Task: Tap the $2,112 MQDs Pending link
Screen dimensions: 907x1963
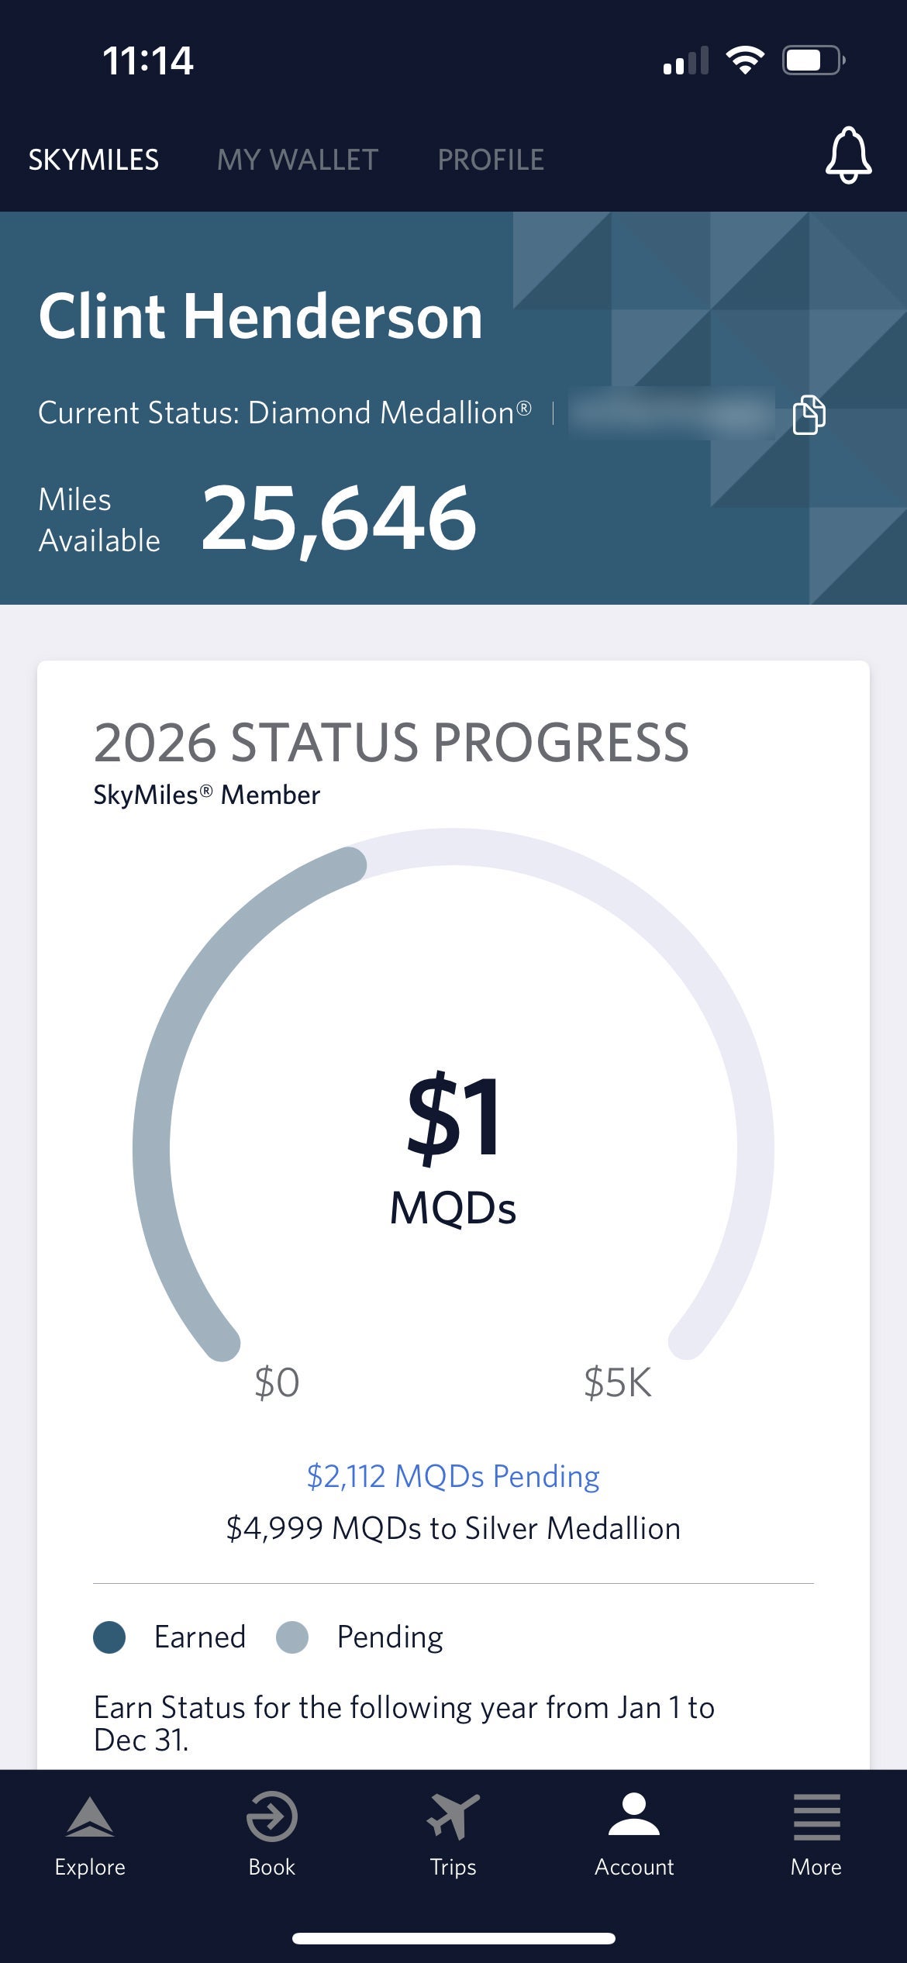Action: click(453, 1476)
